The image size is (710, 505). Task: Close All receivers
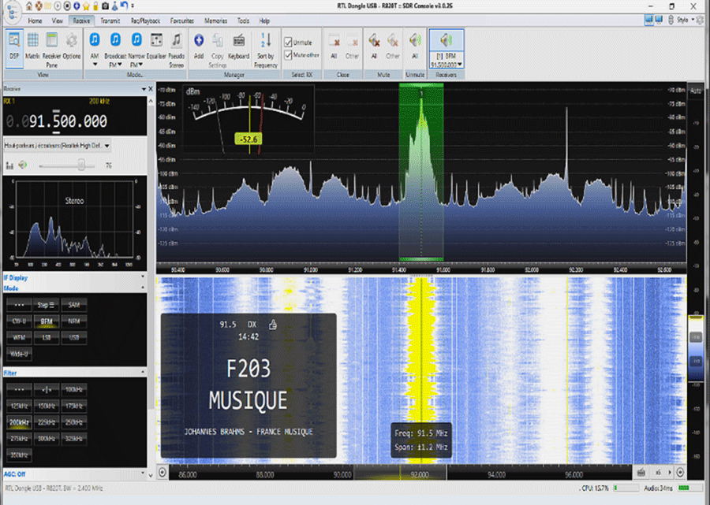334,46
